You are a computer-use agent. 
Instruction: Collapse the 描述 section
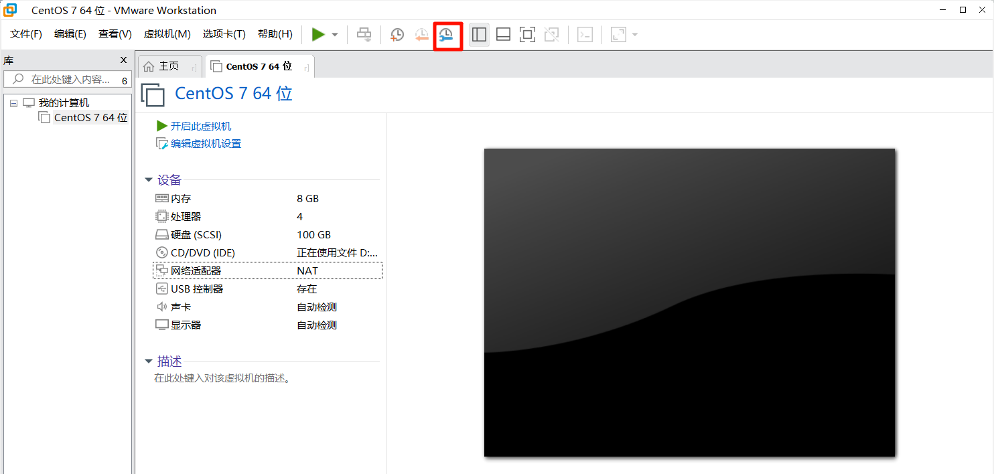click(149, 362)
